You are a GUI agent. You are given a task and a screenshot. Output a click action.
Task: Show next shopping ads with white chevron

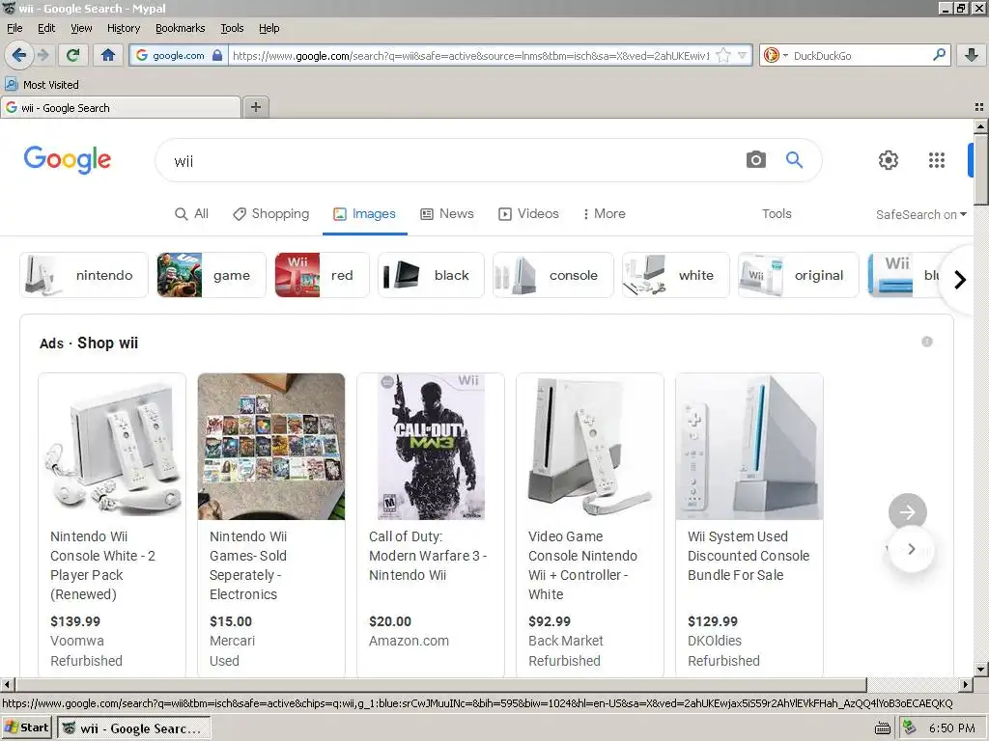coord(911,549)
